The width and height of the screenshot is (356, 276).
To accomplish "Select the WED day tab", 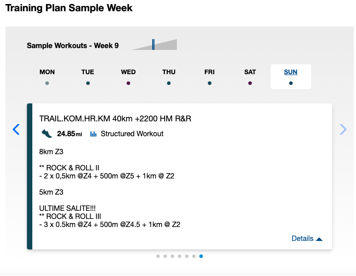I will [128, 76].
